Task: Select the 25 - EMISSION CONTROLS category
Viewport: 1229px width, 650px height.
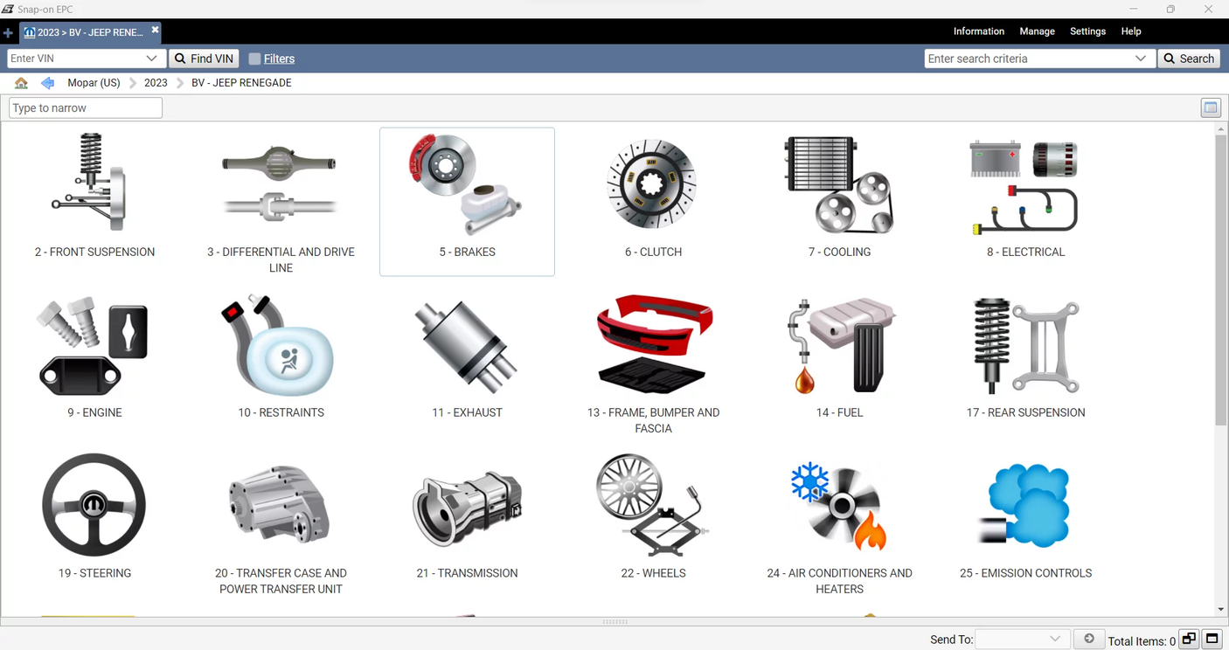Action: point(1024,505)
